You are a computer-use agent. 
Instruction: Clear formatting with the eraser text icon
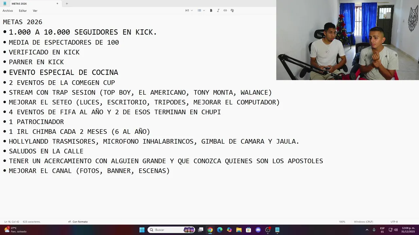coord(232,10)
